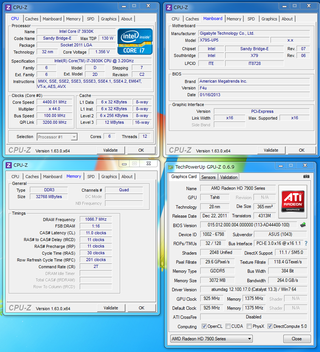Click the Level 3 cache value 12 MBytes
320x352 pixels.
(x=114, y=122)
